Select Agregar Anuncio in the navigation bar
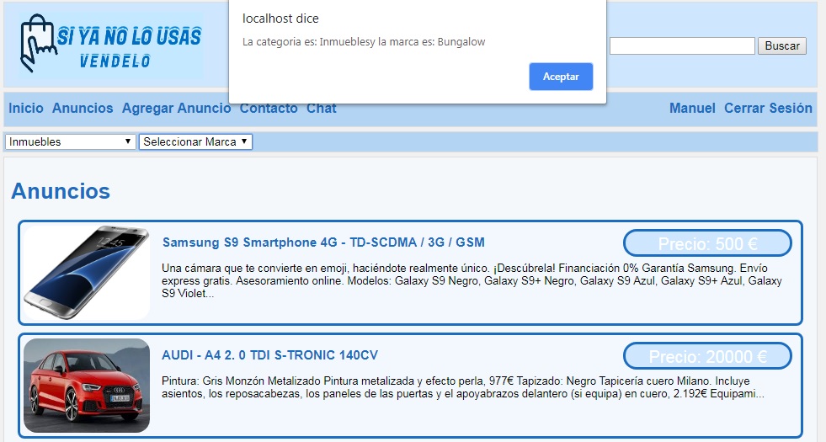This screenshot has height=442, width=826. click(x=176, y=109)
